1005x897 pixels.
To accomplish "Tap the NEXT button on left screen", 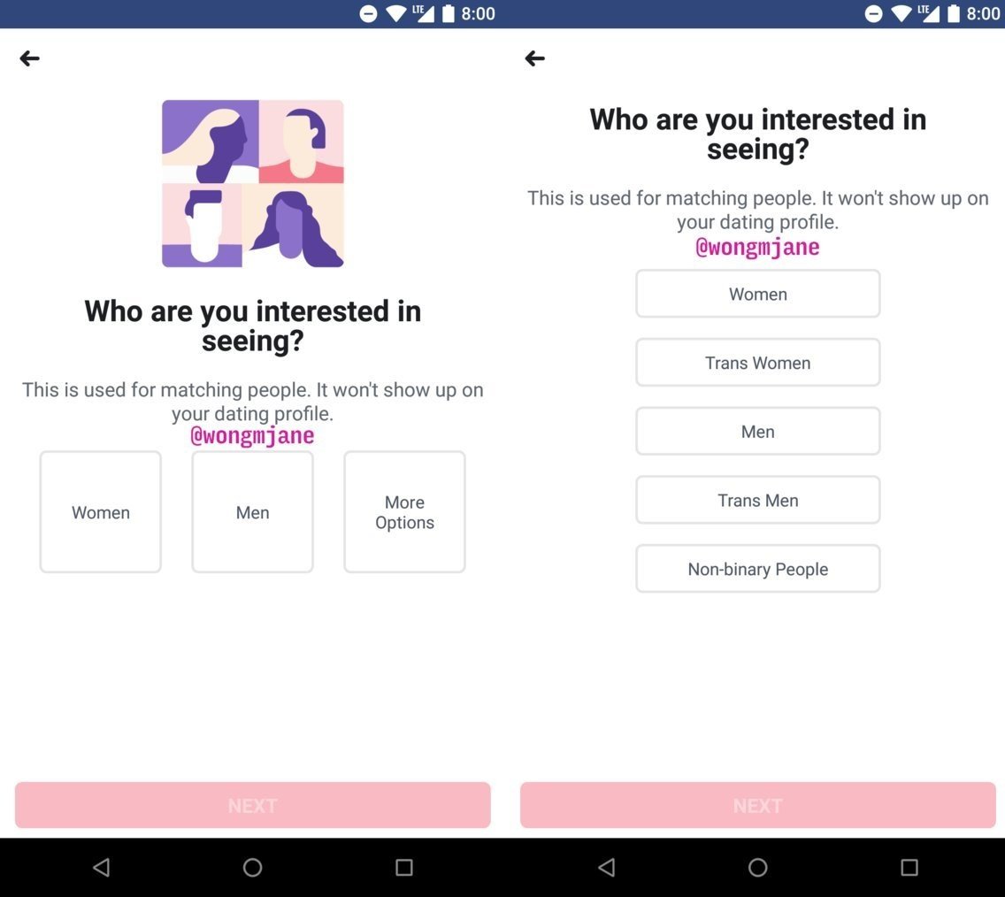I will click(252, 805).
